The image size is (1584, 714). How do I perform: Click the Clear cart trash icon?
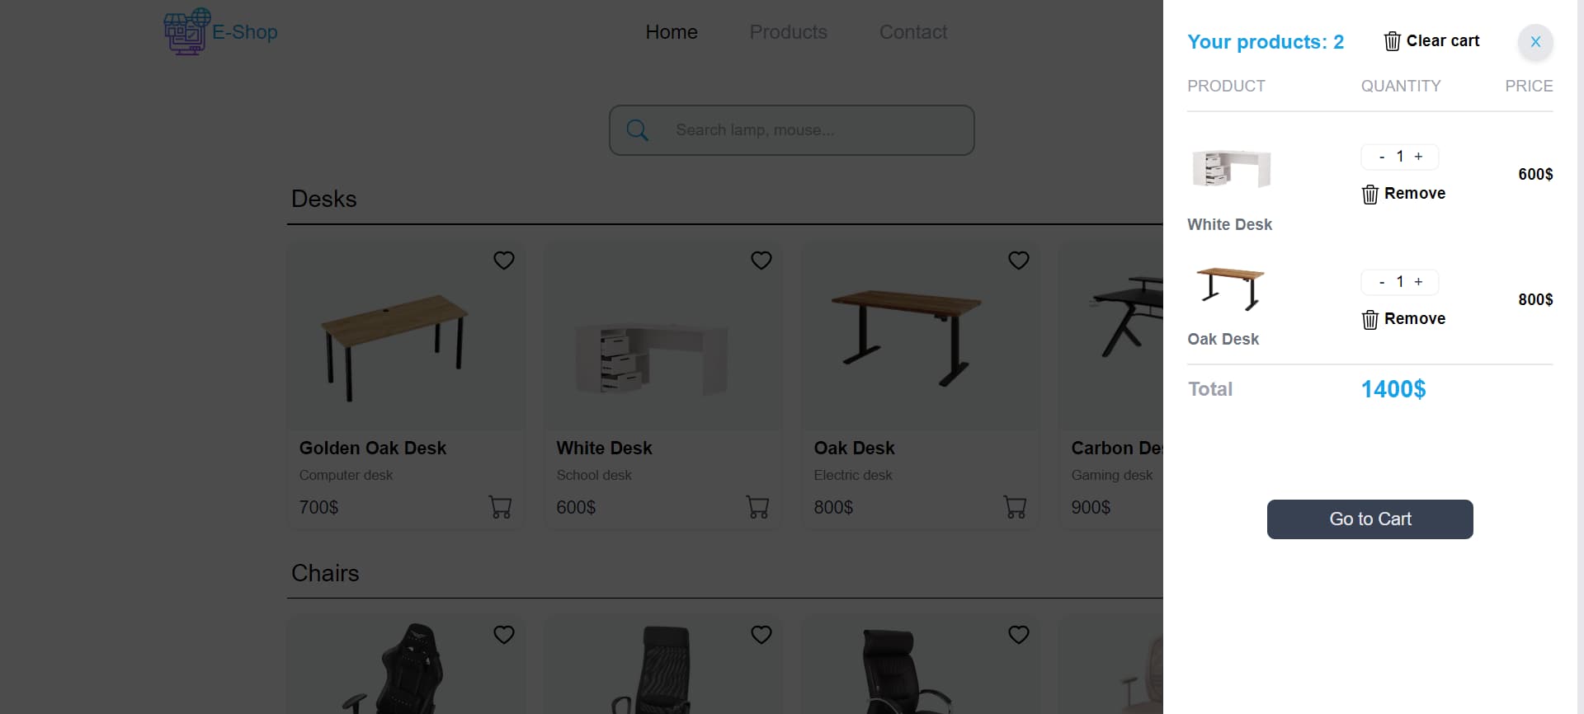(1392, 41)
